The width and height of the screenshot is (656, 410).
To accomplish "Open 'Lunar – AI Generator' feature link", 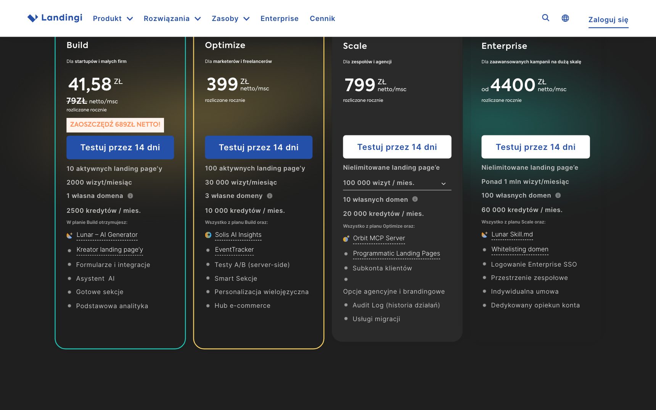I will [x=107, y=235].
